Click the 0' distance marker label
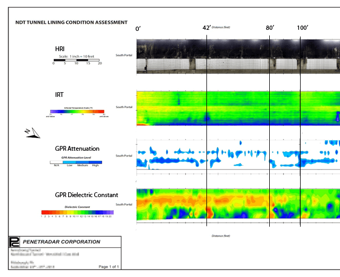Viewport: 340px width, 277px height. pyautogui.click(x=139, y=27)
